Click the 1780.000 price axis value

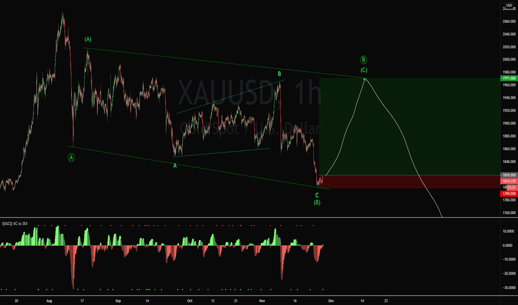[509, 200]
